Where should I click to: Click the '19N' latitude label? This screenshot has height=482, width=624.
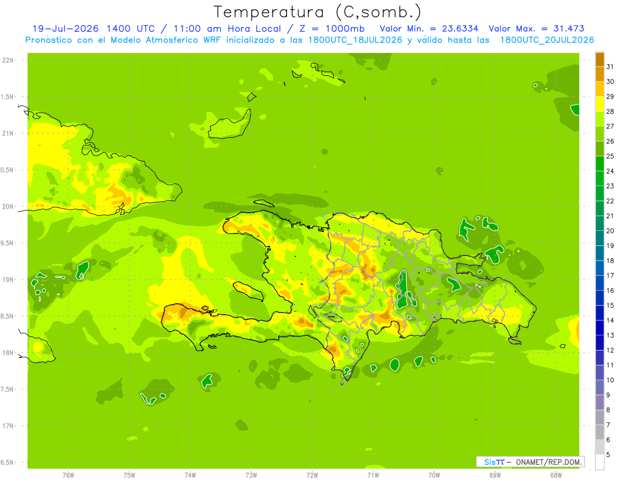(8, 280)
